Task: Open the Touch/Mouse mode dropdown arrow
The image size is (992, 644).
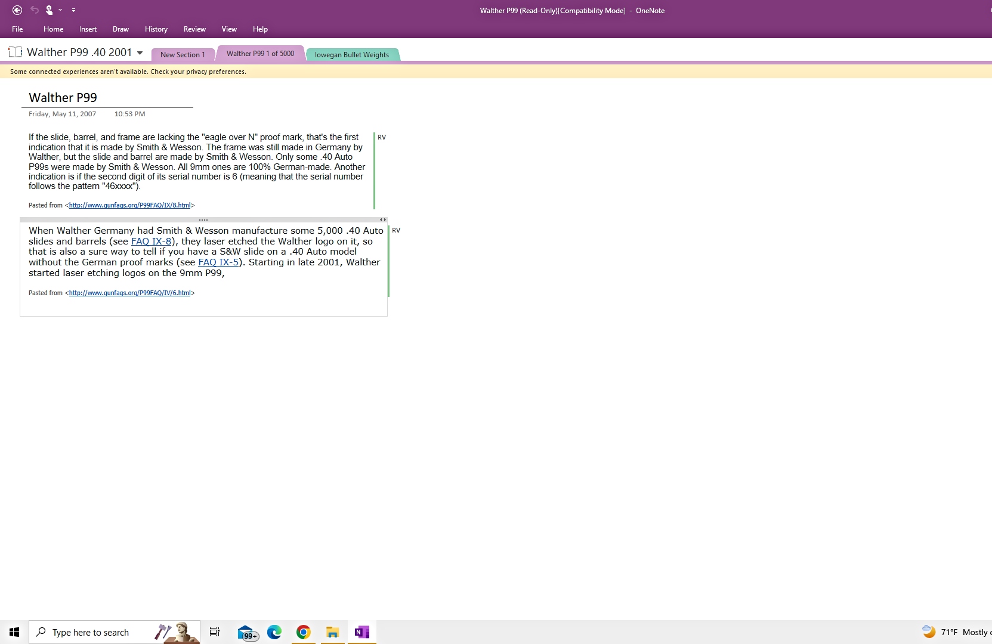Action: click(60, 10)
